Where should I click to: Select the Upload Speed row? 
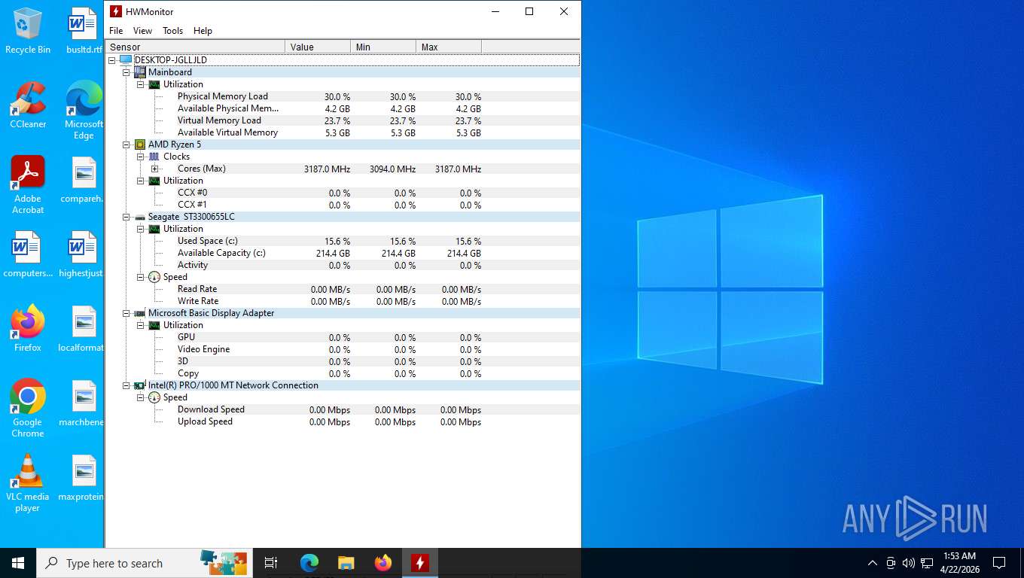point(343,421)
